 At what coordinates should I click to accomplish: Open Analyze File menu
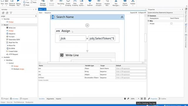(107, 3)
